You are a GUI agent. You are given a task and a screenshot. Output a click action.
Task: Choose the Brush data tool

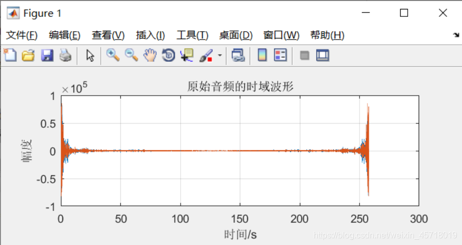[206, 55]
